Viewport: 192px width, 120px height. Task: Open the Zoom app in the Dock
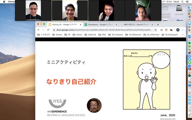tap(189, 56)
